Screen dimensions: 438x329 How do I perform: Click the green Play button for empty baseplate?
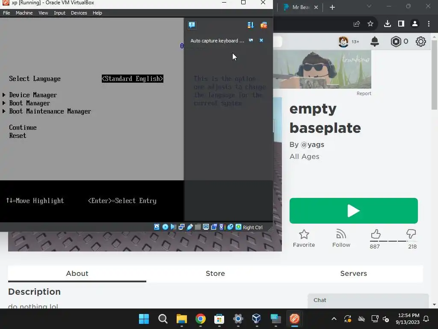tap(354, 211)
